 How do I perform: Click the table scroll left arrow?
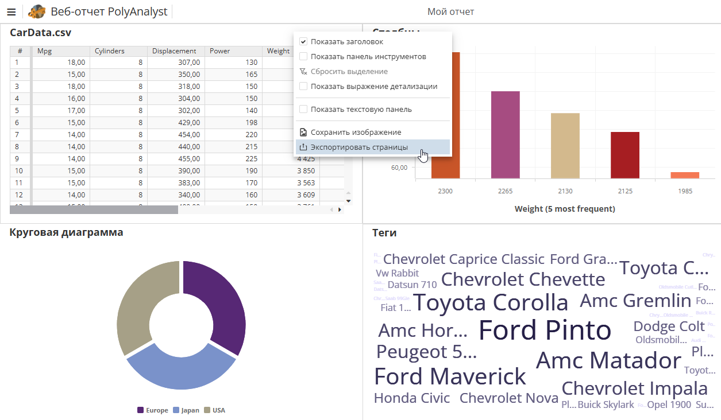pyautogui.click(x=331, y=209)
